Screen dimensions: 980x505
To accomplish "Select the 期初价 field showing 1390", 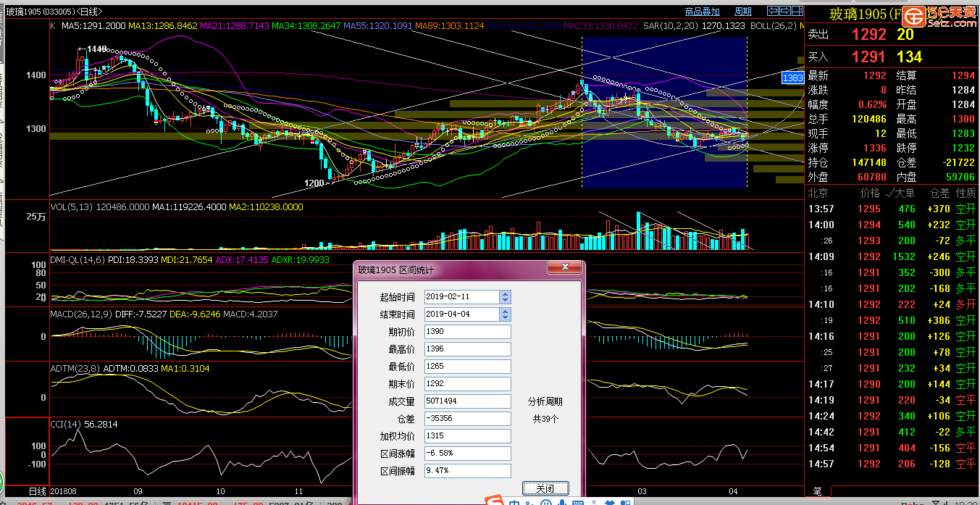I will click(x=467, y=332).
